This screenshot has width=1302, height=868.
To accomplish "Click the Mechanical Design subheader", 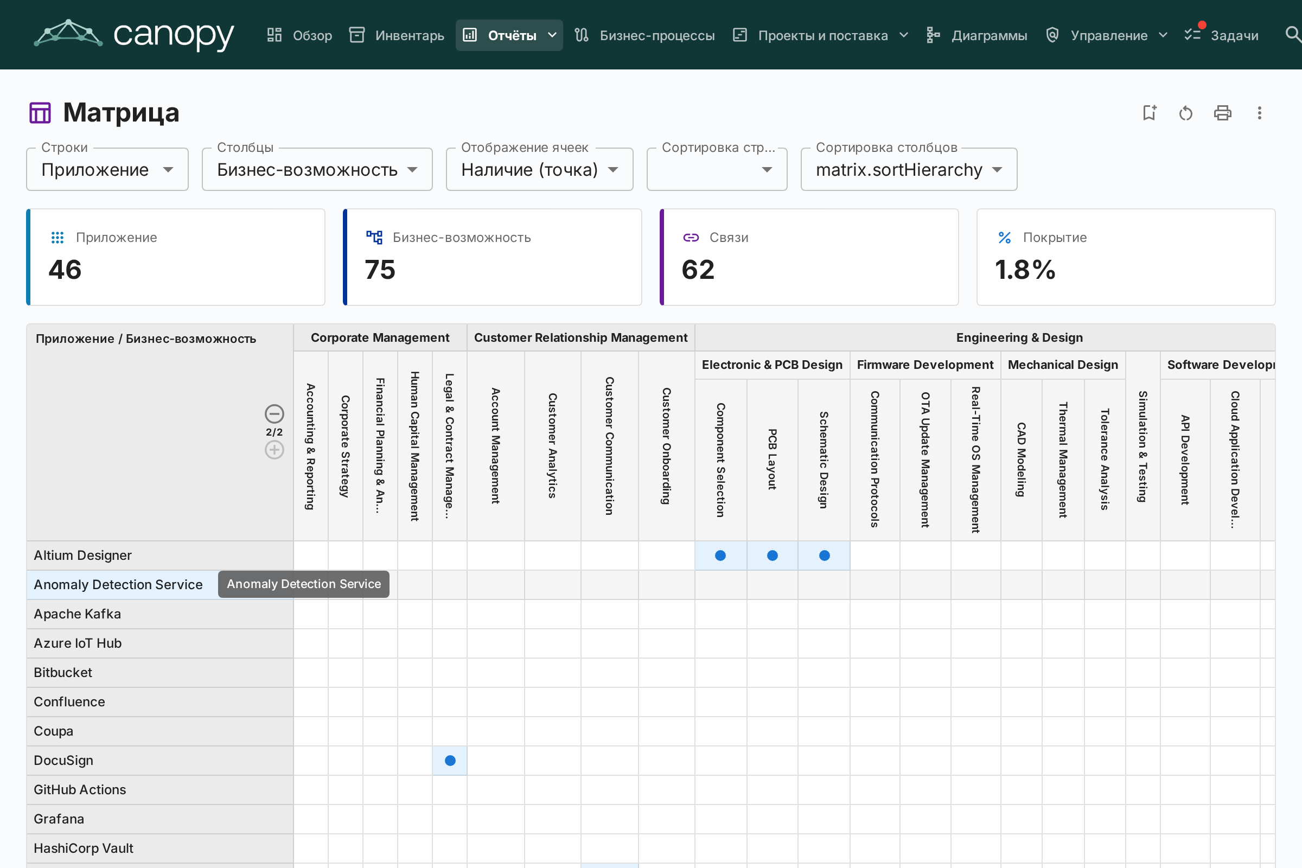I will [1063, 365].
